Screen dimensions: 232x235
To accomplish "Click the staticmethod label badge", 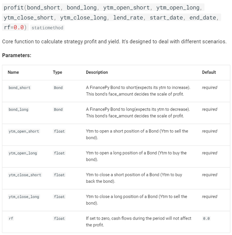I will [48, 28].
